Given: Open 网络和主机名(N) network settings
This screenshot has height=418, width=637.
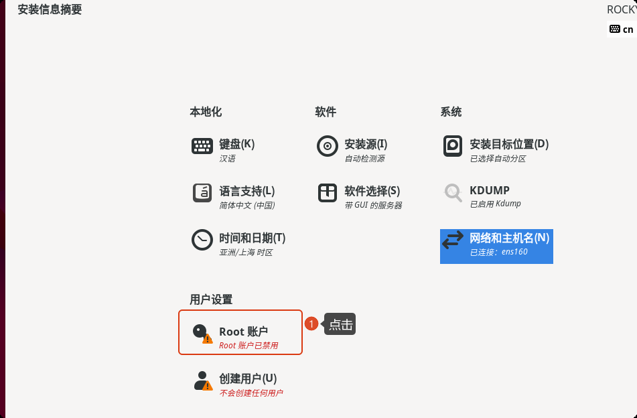Looking at the screenshot, I should 496,246.
